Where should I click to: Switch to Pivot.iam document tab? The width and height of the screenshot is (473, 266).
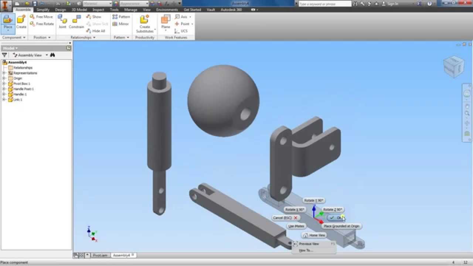tap(100, 255)
